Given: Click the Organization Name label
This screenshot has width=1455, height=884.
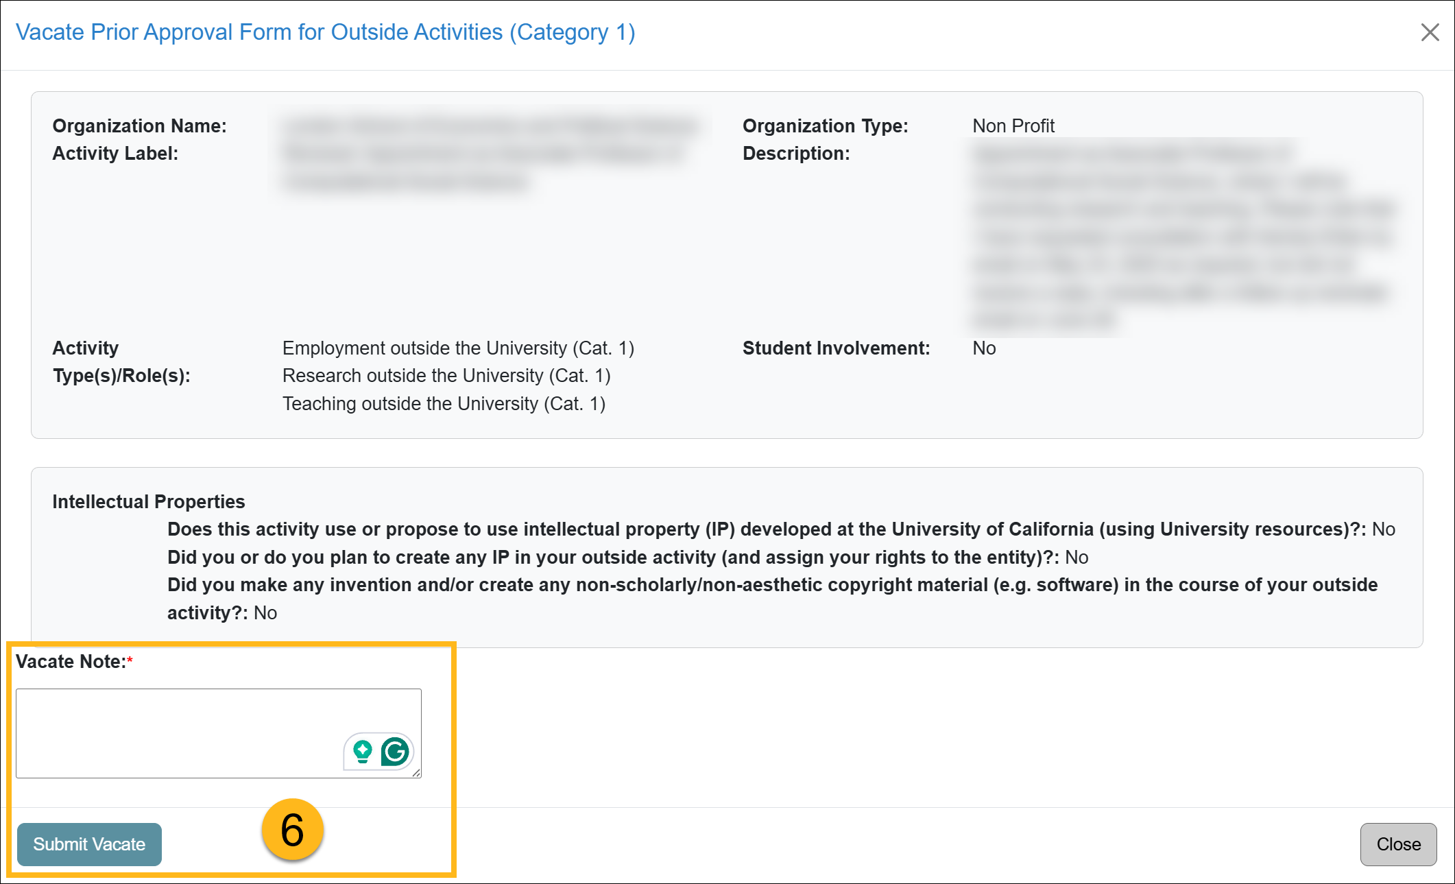Looking at the screenshot, I should click(139, 126).
